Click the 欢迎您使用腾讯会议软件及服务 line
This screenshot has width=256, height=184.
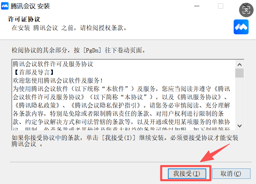[58, 80]
